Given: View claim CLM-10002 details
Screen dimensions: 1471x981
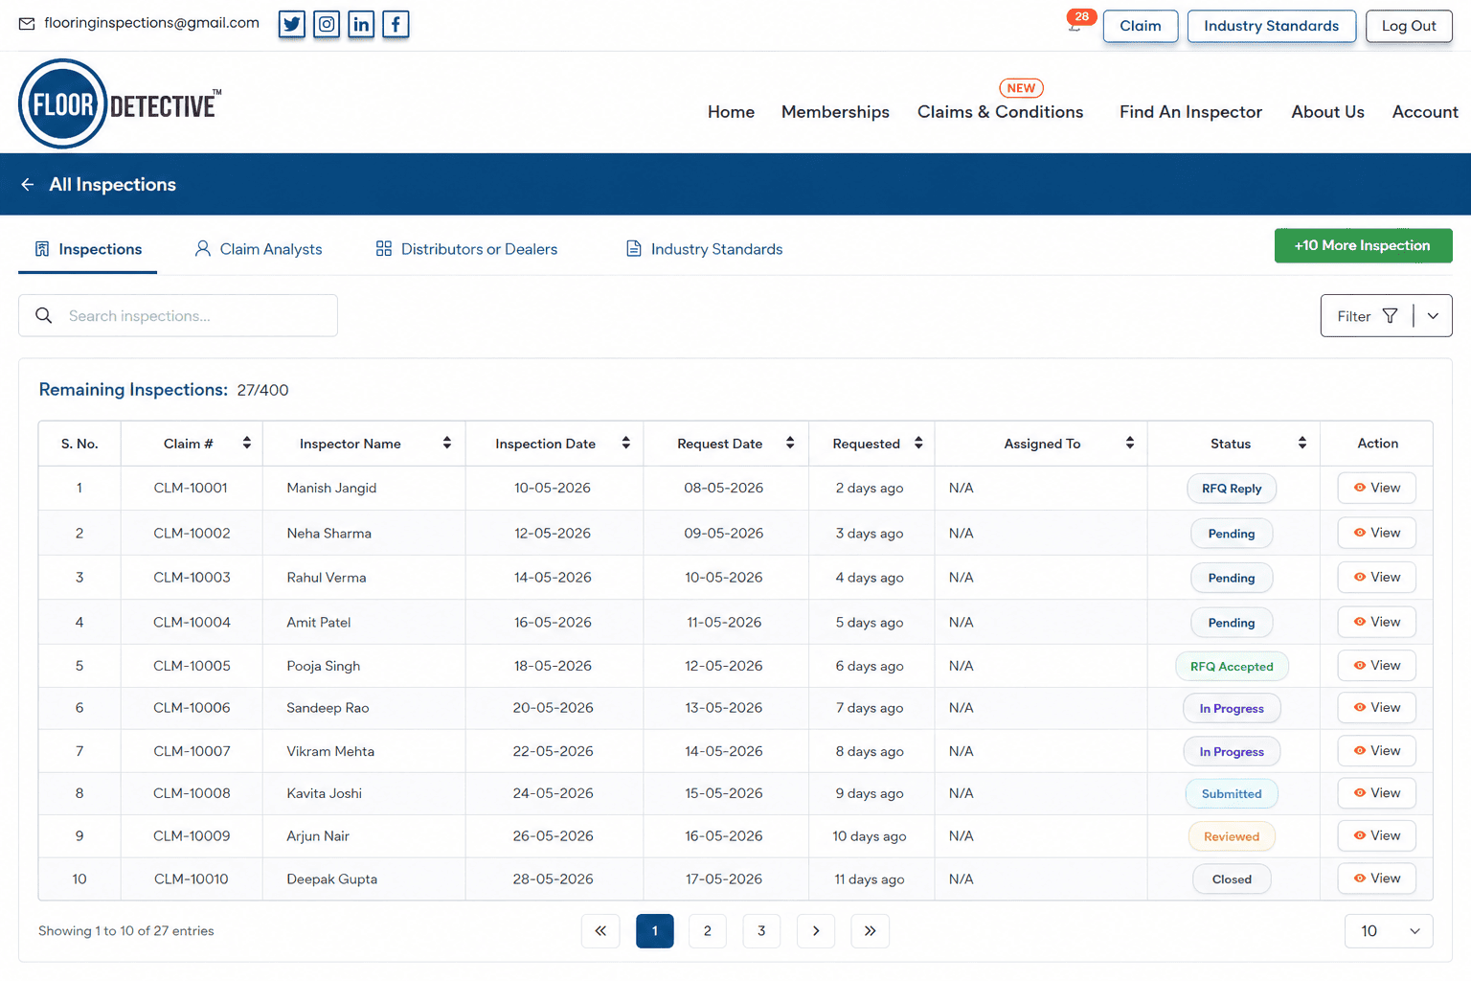Looking at the screenshot, I should click(x=1376, y=533).
